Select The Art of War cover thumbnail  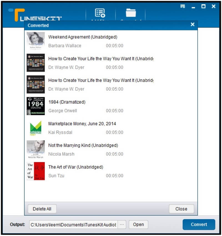[x=36, y=171]
